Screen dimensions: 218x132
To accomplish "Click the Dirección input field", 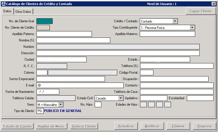I will 118,53.
